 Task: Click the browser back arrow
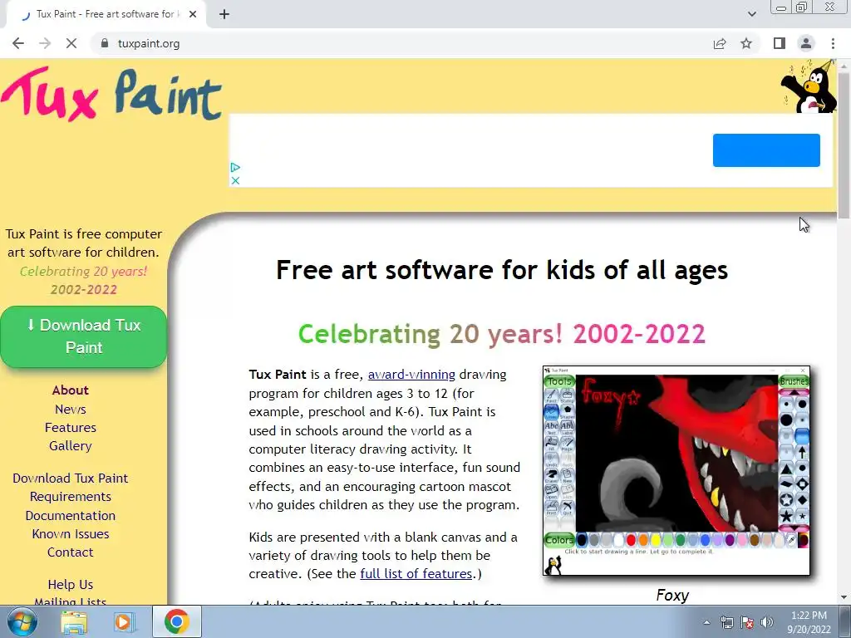click(x=18, y=43)
